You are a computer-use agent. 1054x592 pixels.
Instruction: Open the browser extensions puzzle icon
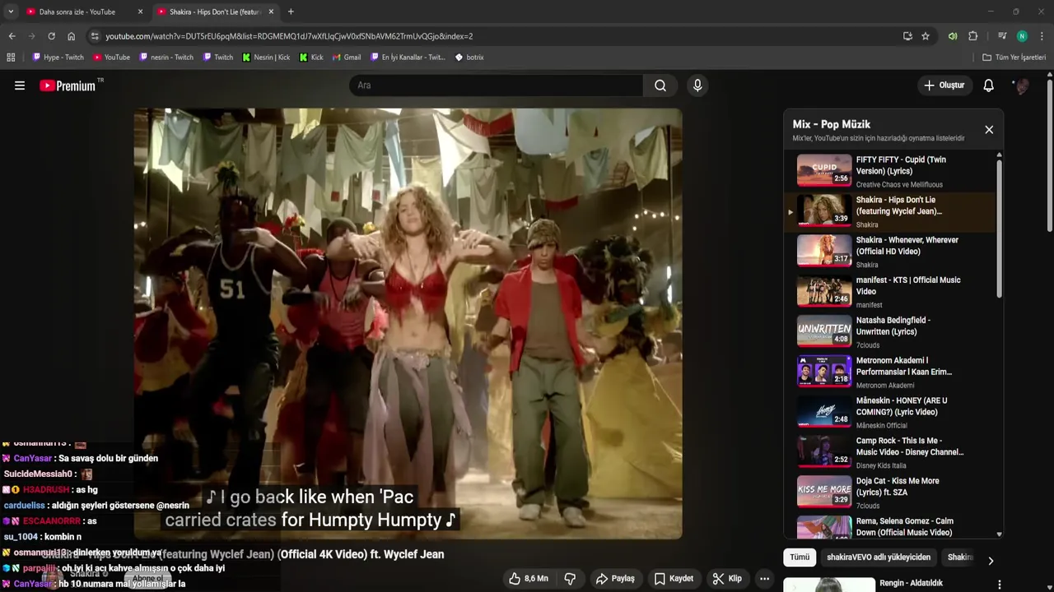(x=972, y=36)
